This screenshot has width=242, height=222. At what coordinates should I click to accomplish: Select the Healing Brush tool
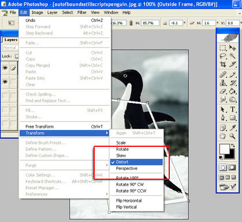[223, 75]
